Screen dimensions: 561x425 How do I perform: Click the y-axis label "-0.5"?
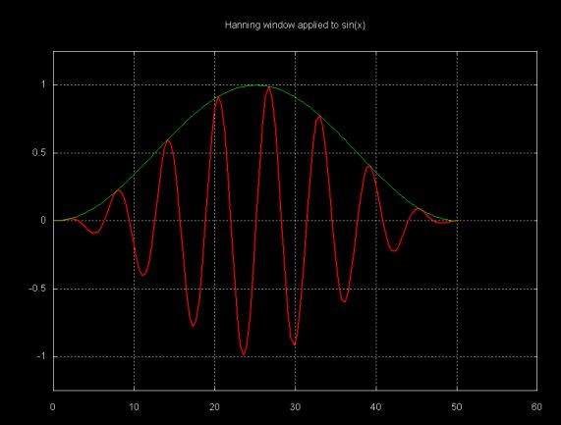coord(37,289)
